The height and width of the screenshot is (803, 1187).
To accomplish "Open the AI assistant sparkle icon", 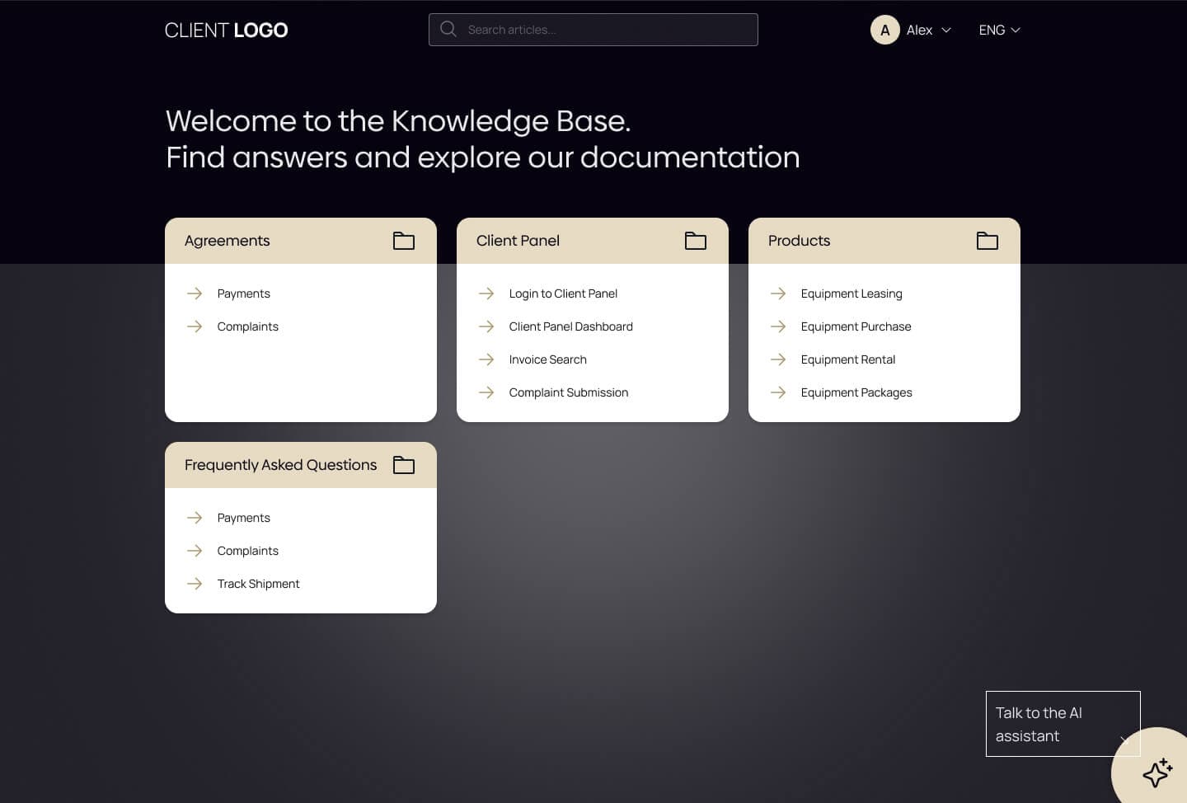I will click(x=1157, y=773).
